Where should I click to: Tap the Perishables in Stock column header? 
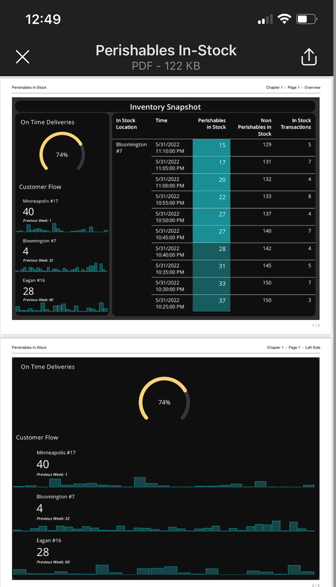[212, 124]
